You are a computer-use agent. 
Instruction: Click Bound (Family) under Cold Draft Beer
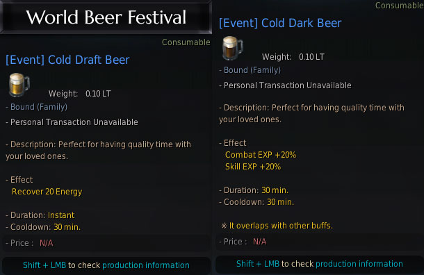coord(37,107)
